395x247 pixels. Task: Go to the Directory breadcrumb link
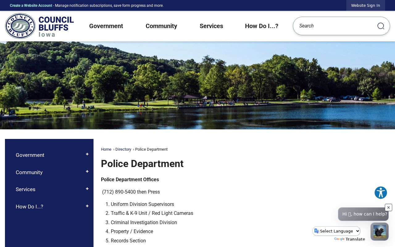point(123,149)
